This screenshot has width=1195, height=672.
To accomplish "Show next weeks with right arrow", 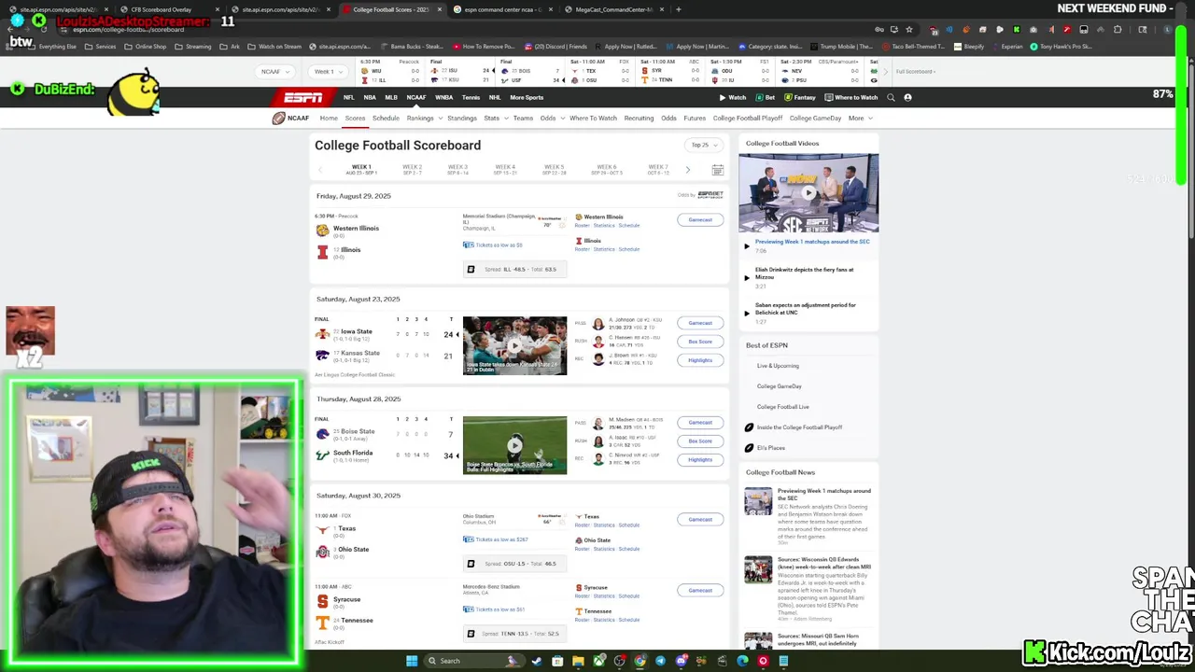I will tap(688, 170).
